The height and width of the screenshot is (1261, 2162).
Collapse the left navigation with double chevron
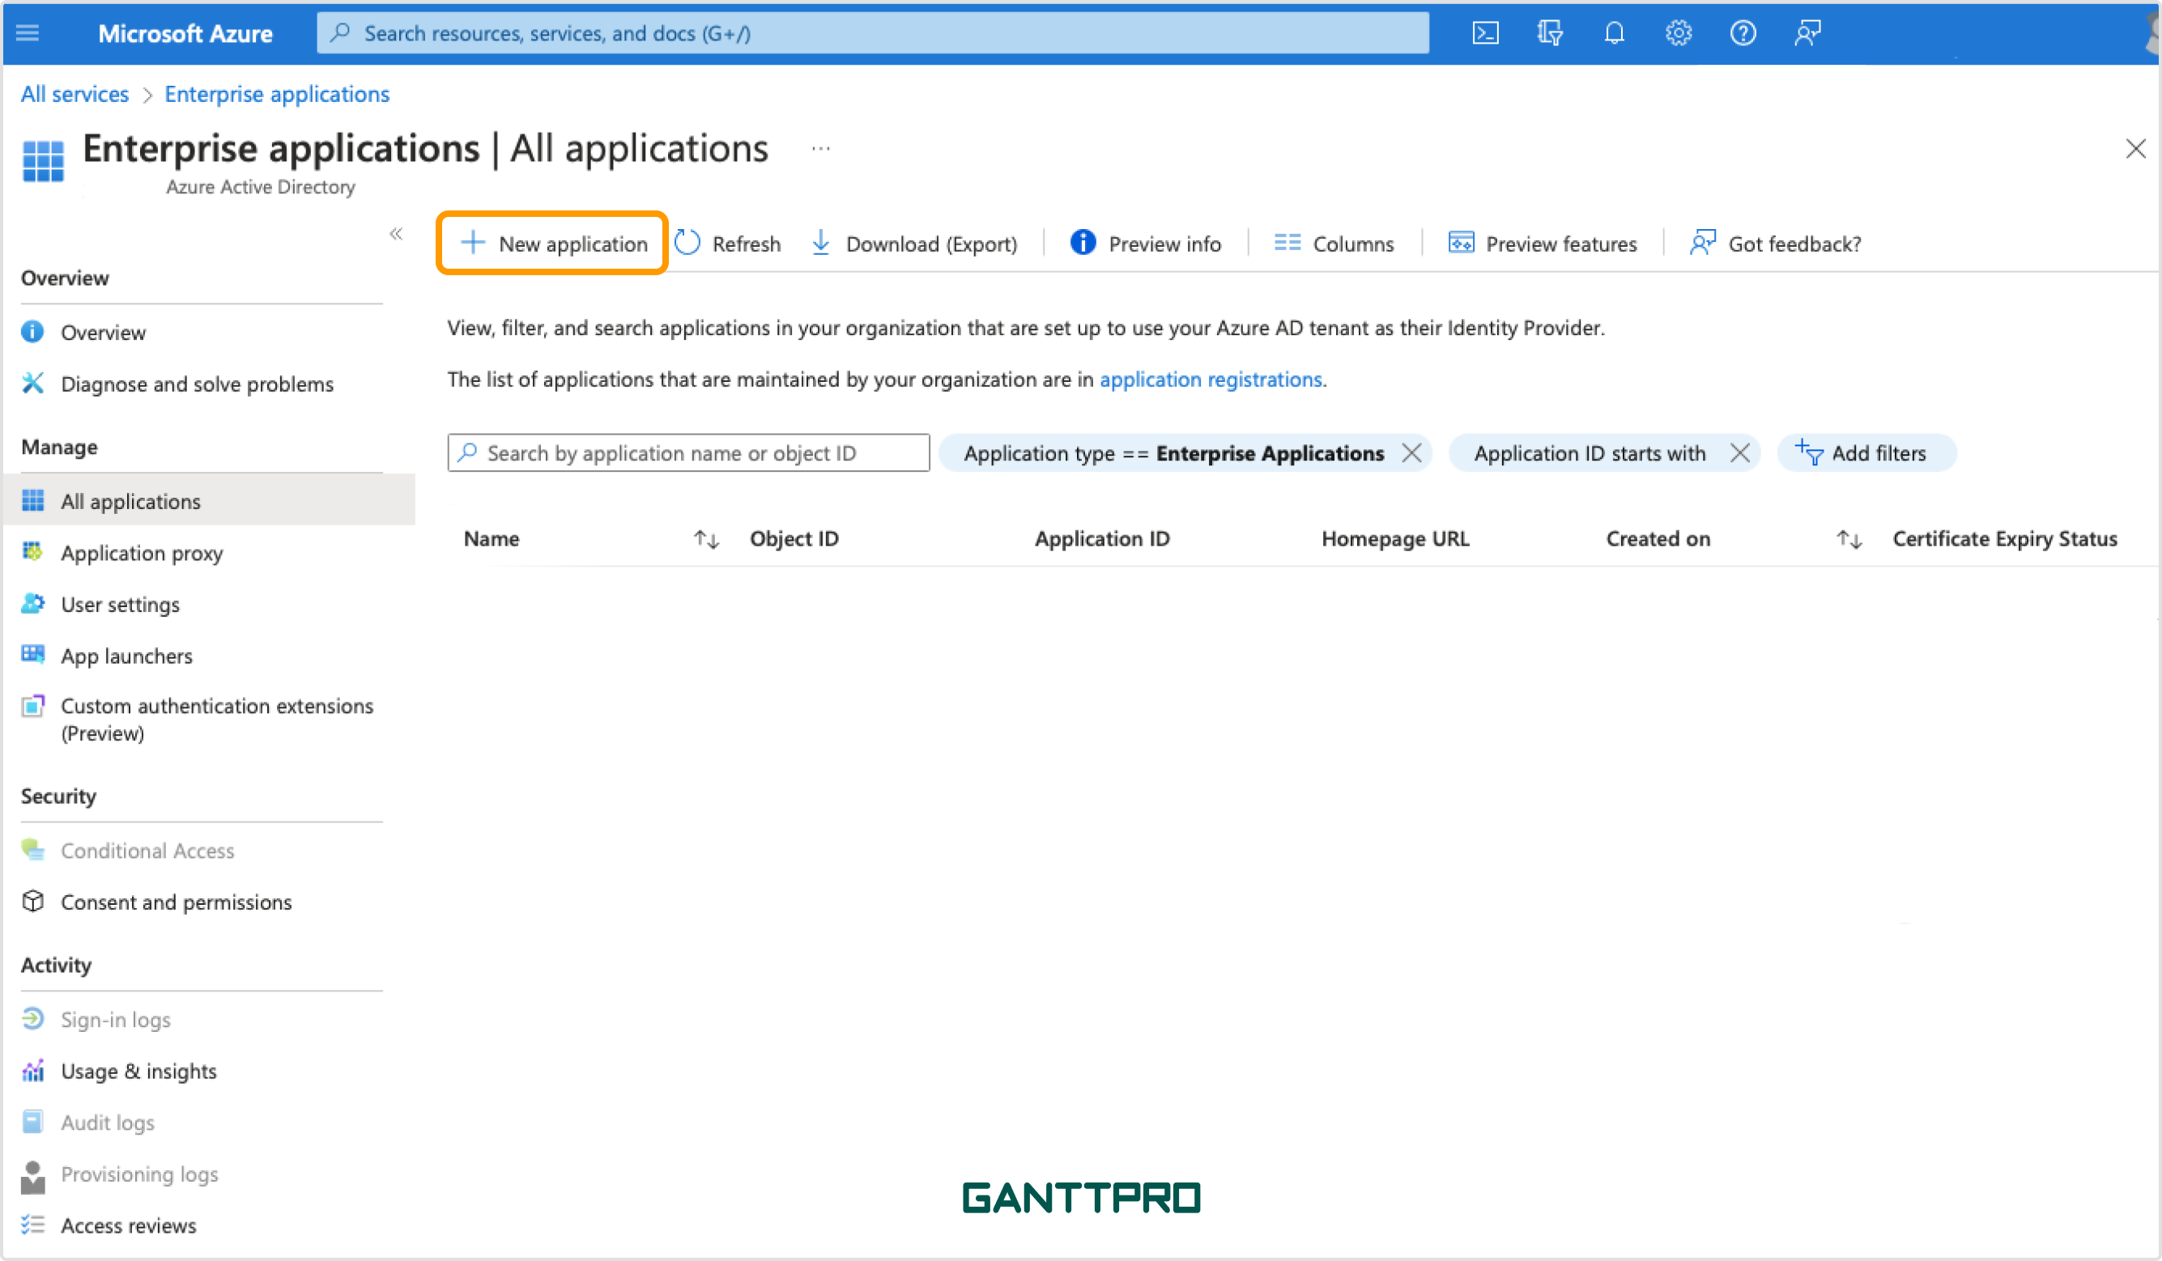coord(395,233)
